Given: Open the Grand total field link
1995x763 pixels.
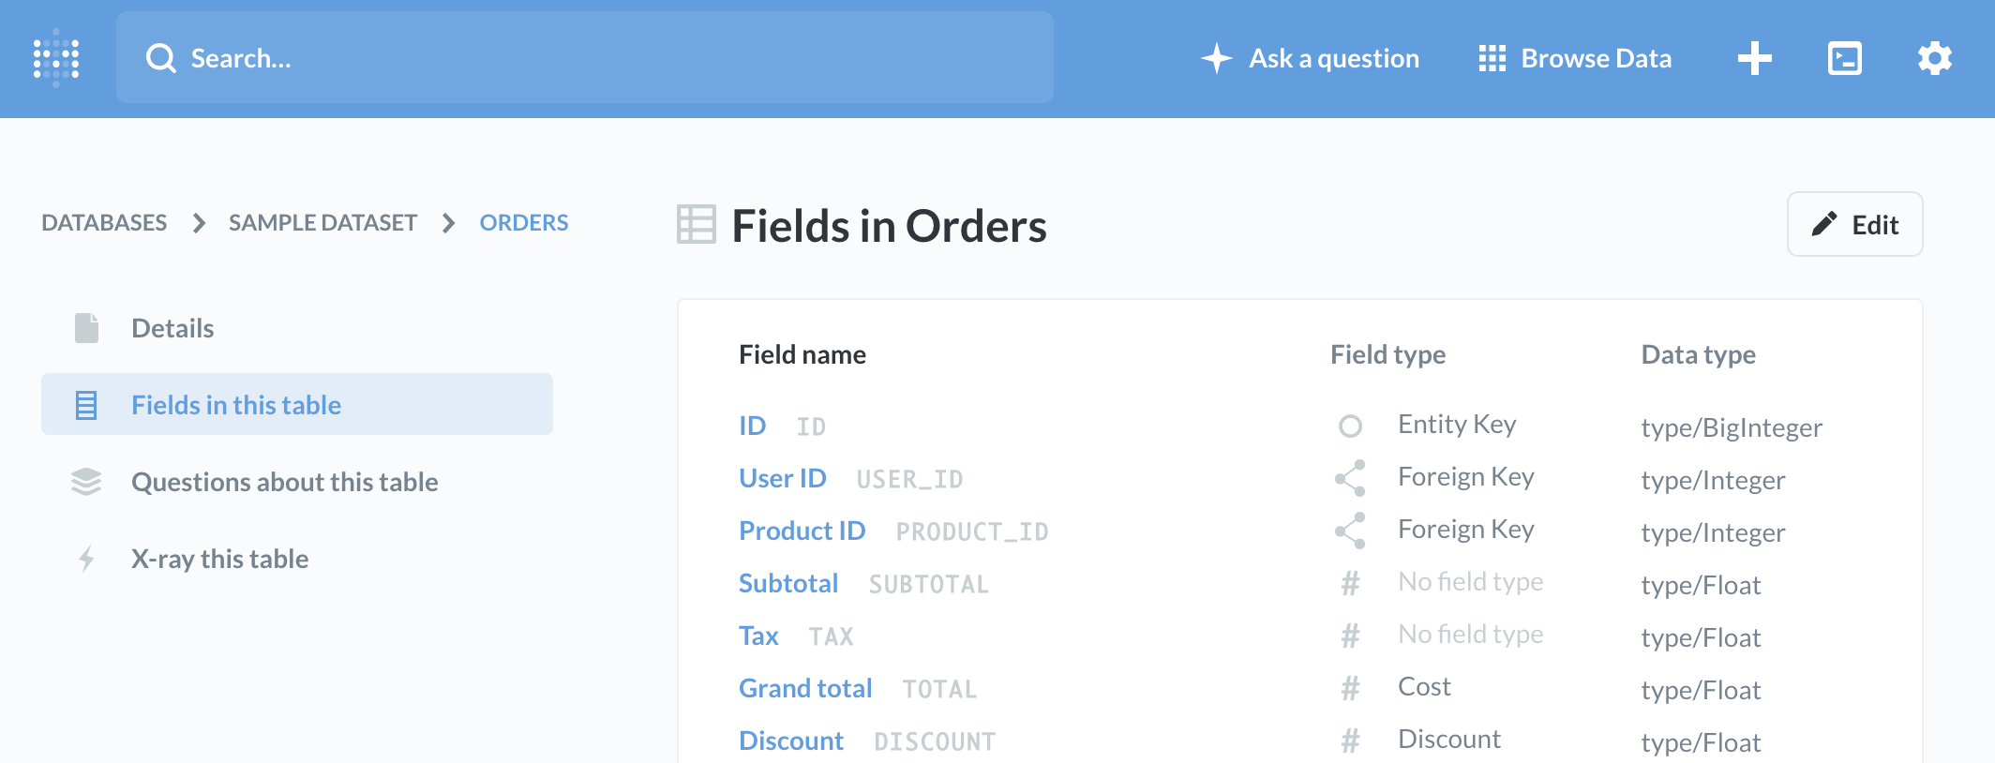Looking at the screenshot, I should click(805, 688).
